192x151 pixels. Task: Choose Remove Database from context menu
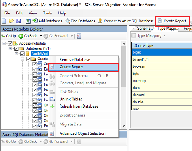click(83, 60)
